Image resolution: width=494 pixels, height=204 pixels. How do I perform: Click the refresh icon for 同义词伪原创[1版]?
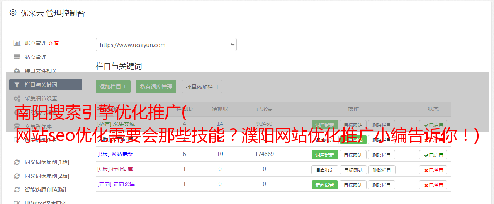pyautogui.click(x=17, y=162)
